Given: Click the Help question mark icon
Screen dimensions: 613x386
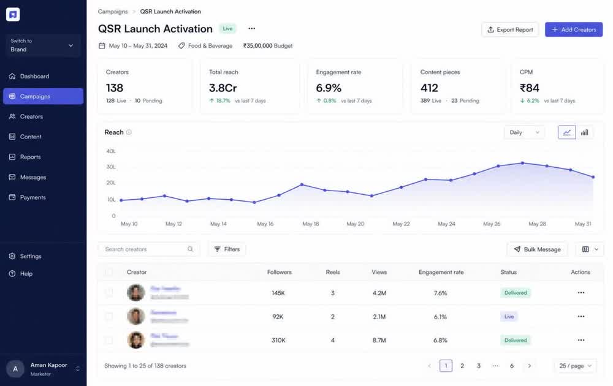Looking at the screenshot, I should click(12, 273).
